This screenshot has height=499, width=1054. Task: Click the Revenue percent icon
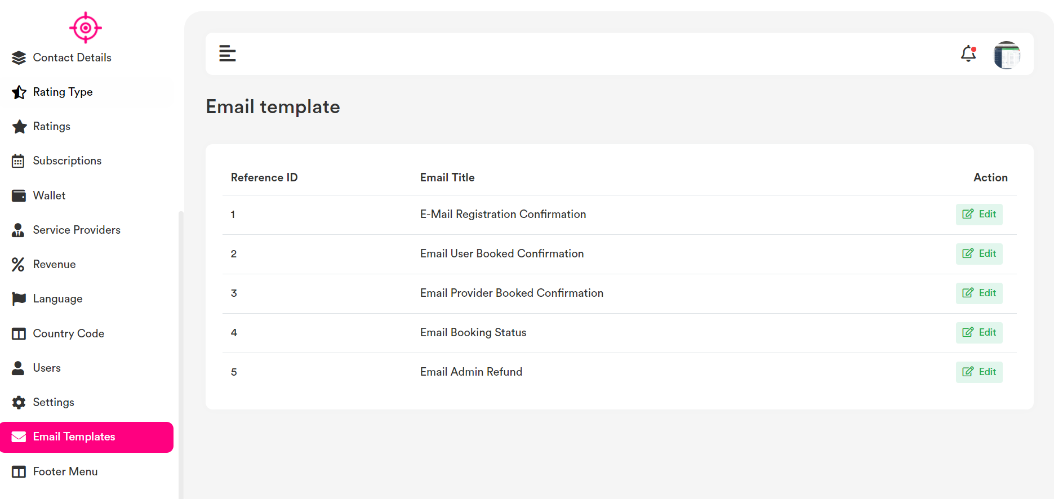(19, 264)
